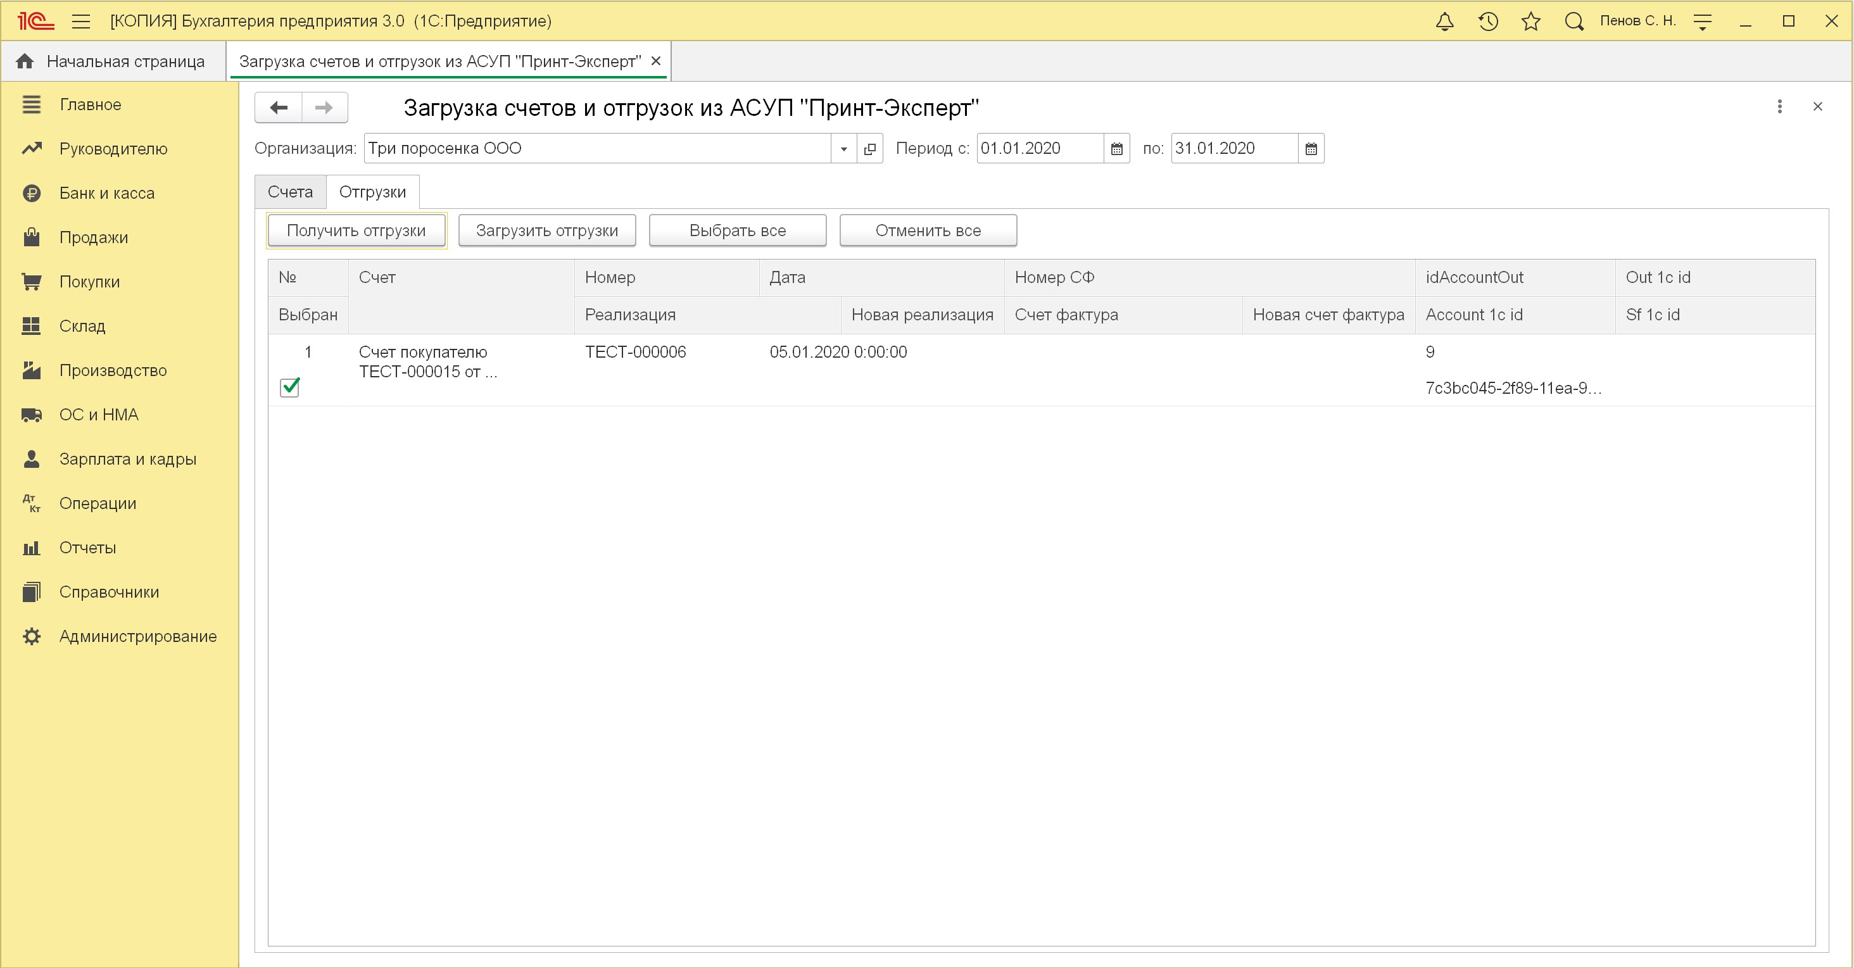Select the date cell '05.01.2020 0:00:00'
1854x968 pixels.
tap(881, 352)
